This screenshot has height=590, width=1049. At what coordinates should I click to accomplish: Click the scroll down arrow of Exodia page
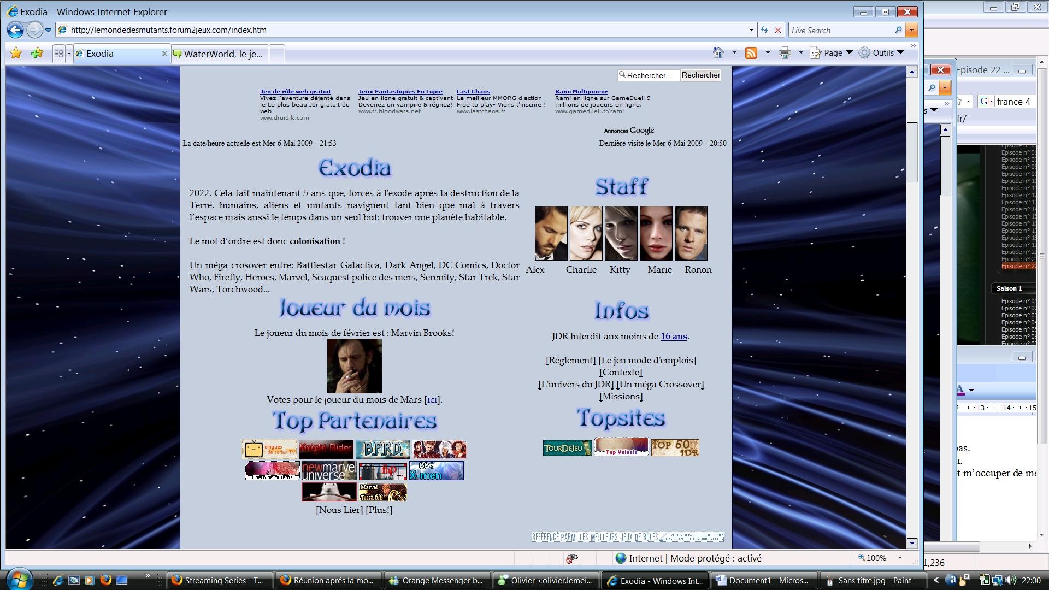coord(912,543)
